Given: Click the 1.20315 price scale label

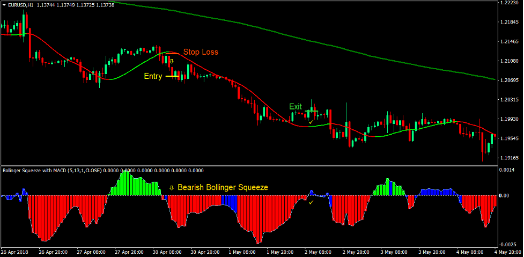Looking at the screenshot, I should click(508, 100).
